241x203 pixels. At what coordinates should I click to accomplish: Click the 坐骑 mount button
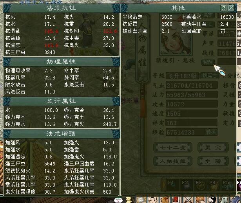212,161
